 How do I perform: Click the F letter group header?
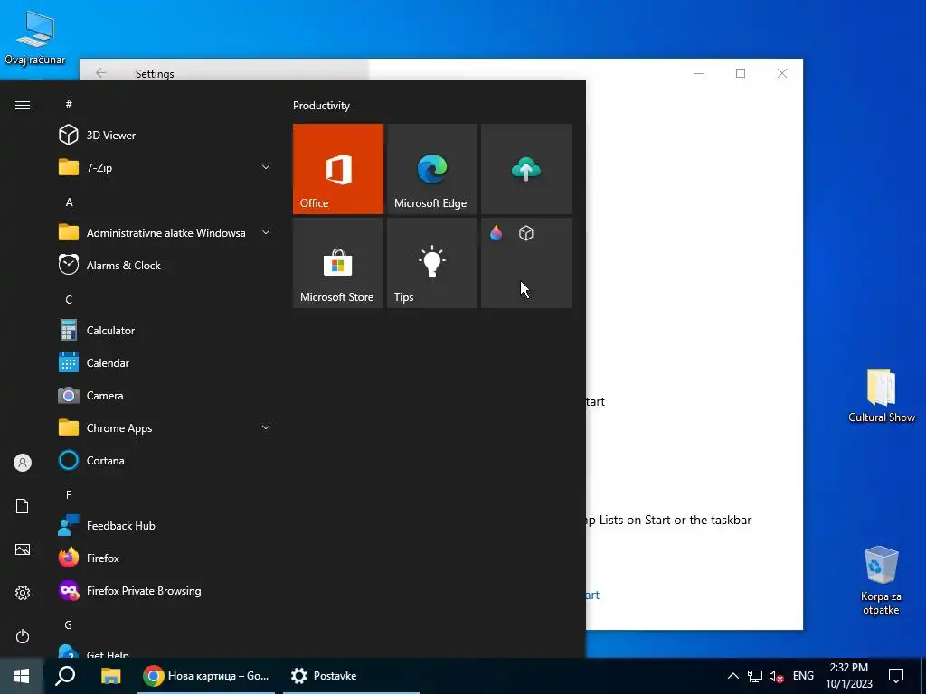point(69,494)
